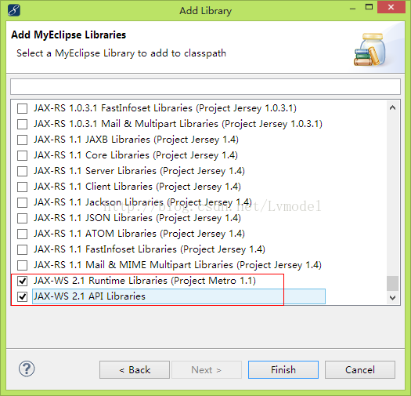This screenshot has width=411, height=396.
Task: Maximize the Add Library window
Action: coord(369,7)
